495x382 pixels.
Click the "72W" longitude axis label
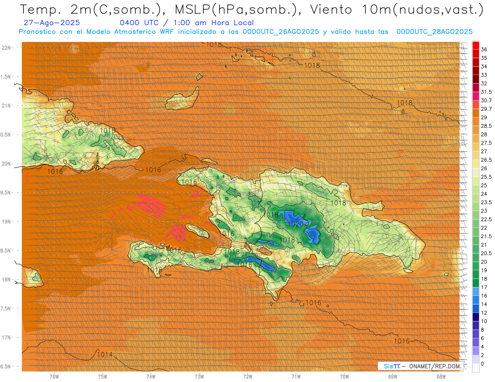pyautogui.click(x=247, y=376)
